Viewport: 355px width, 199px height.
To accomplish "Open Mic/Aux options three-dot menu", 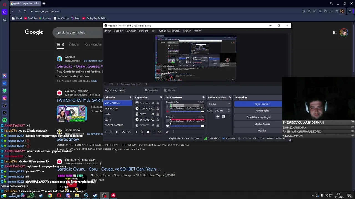I will 168,121.
